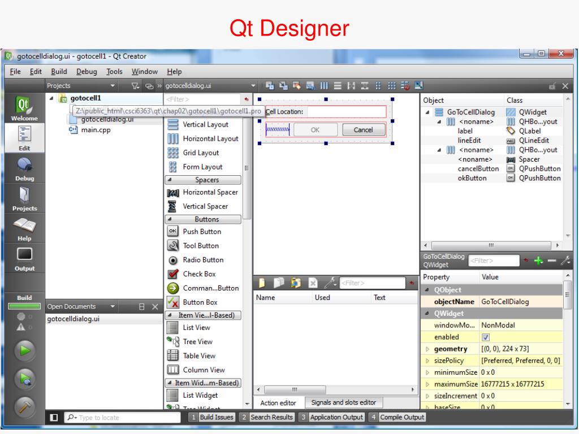Switch to Edit mode in sidebar

pos(24,138)
